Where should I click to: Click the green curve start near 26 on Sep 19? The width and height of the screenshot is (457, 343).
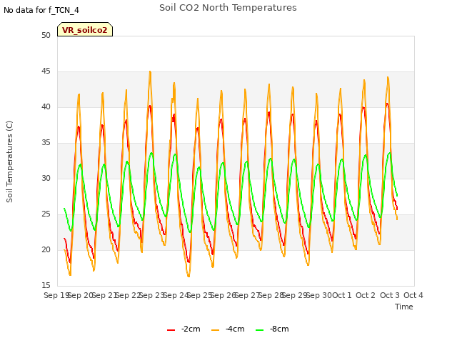point(64,209)
